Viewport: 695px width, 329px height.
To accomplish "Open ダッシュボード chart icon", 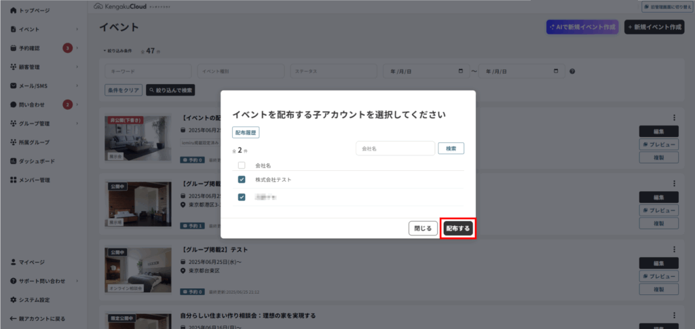I will tap(14, 161).
